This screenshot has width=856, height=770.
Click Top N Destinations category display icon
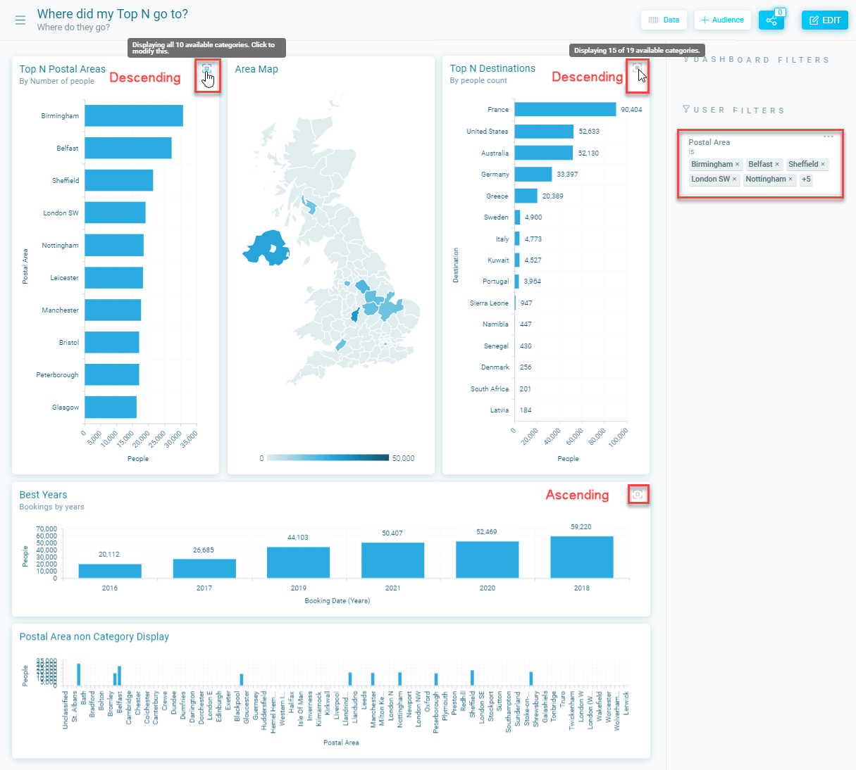click(x=637, y=68)
